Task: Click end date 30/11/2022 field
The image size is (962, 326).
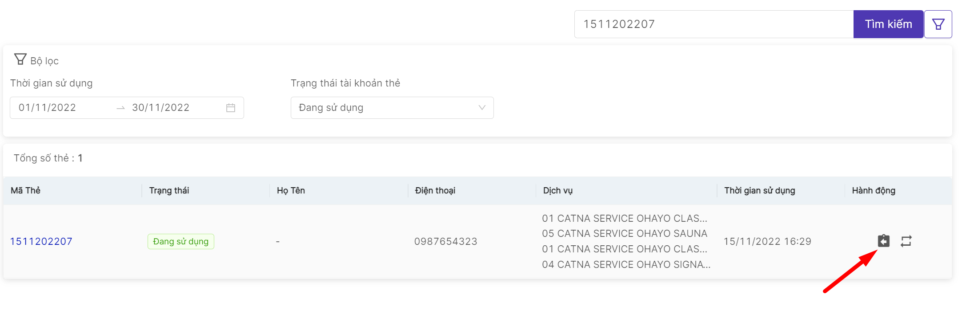Action: coord(161,108)
